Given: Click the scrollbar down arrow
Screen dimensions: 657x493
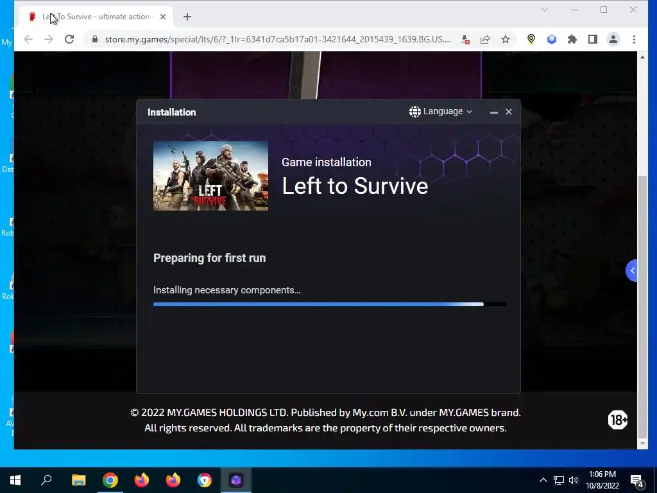Looking at the screenshot, I should tap(642, 444).
